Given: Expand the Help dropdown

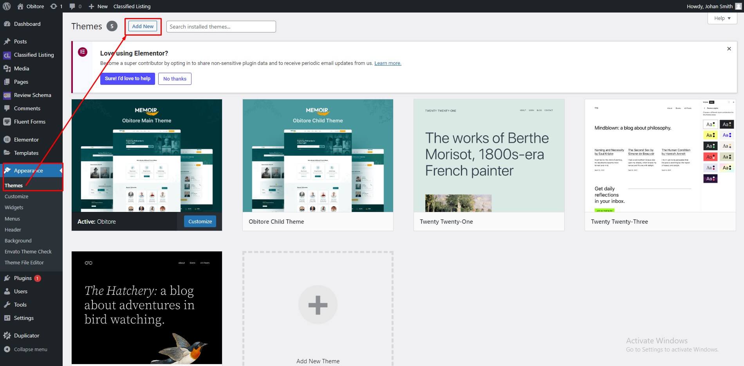Looking at the screenshot, I should tap(722, 18).
